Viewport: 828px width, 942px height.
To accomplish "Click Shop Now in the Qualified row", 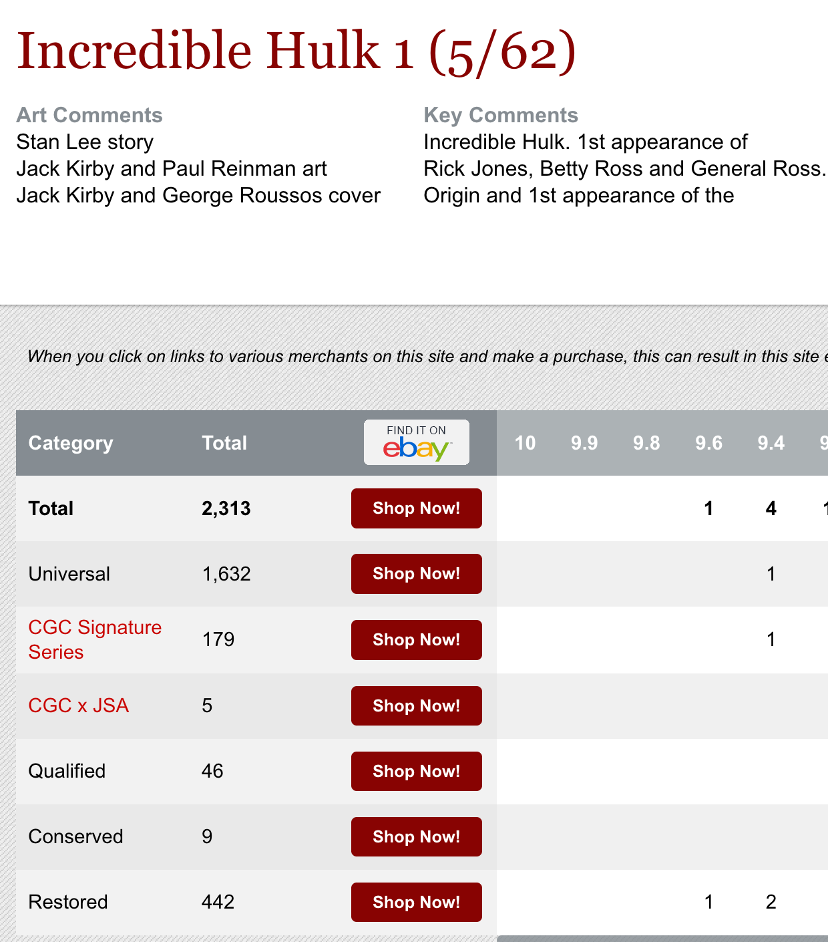I will click(416, 771).
